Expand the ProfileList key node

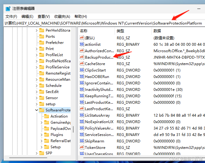click(x=36, y=55)
